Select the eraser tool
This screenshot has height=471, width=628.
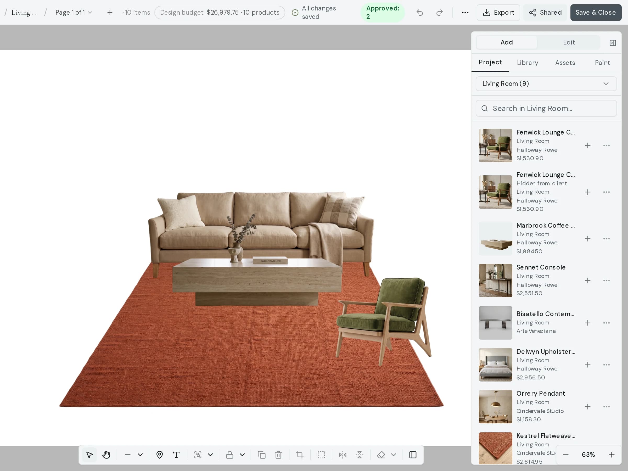coord(381,455)
